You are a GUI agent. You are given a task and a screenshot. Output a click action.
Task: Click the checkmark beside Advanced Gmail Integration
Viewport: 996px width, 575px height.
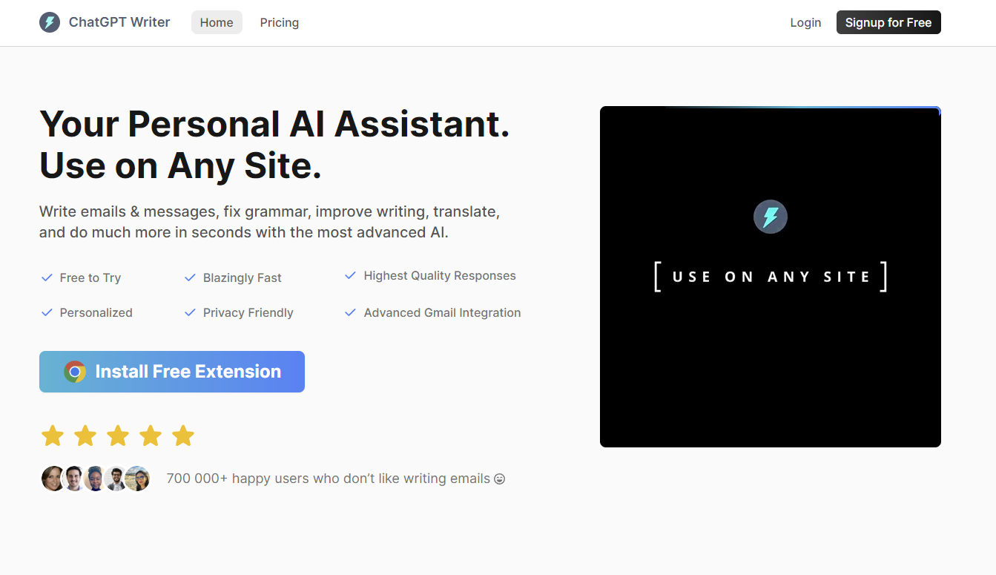(351, 312)
